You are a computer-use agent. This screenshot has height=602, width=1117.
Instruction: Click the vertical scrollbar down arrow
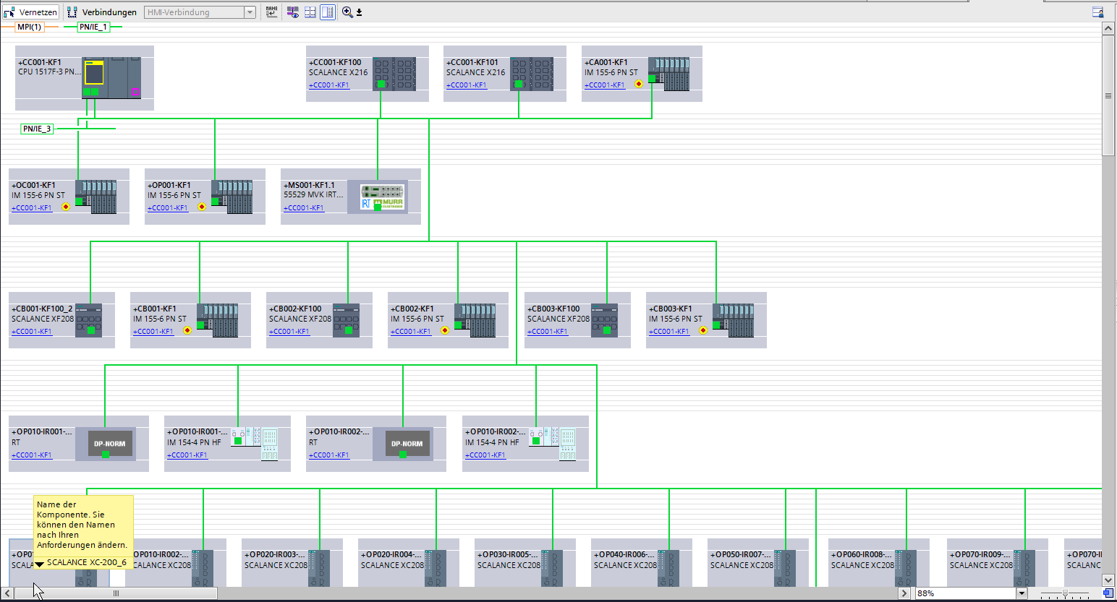coord(1108,580)
